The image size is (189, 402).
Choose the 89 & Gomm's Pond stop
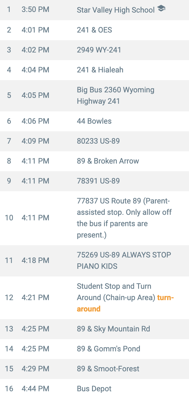click(108, 349)
